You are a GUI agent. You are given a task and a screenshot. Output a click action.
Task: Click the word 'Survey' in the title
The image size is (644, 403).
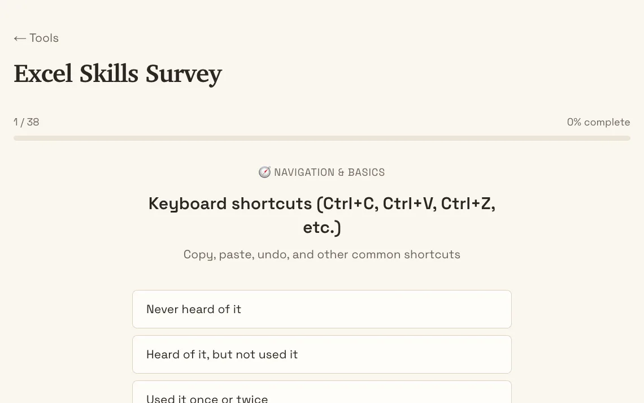(x=184, y=74)
